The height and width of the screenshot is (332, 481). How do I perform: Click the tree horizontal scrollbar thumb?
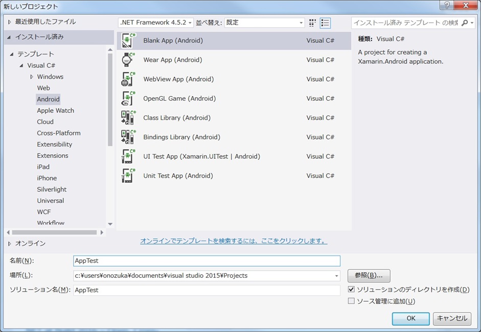pyautogui.click(x=54, y=232)
